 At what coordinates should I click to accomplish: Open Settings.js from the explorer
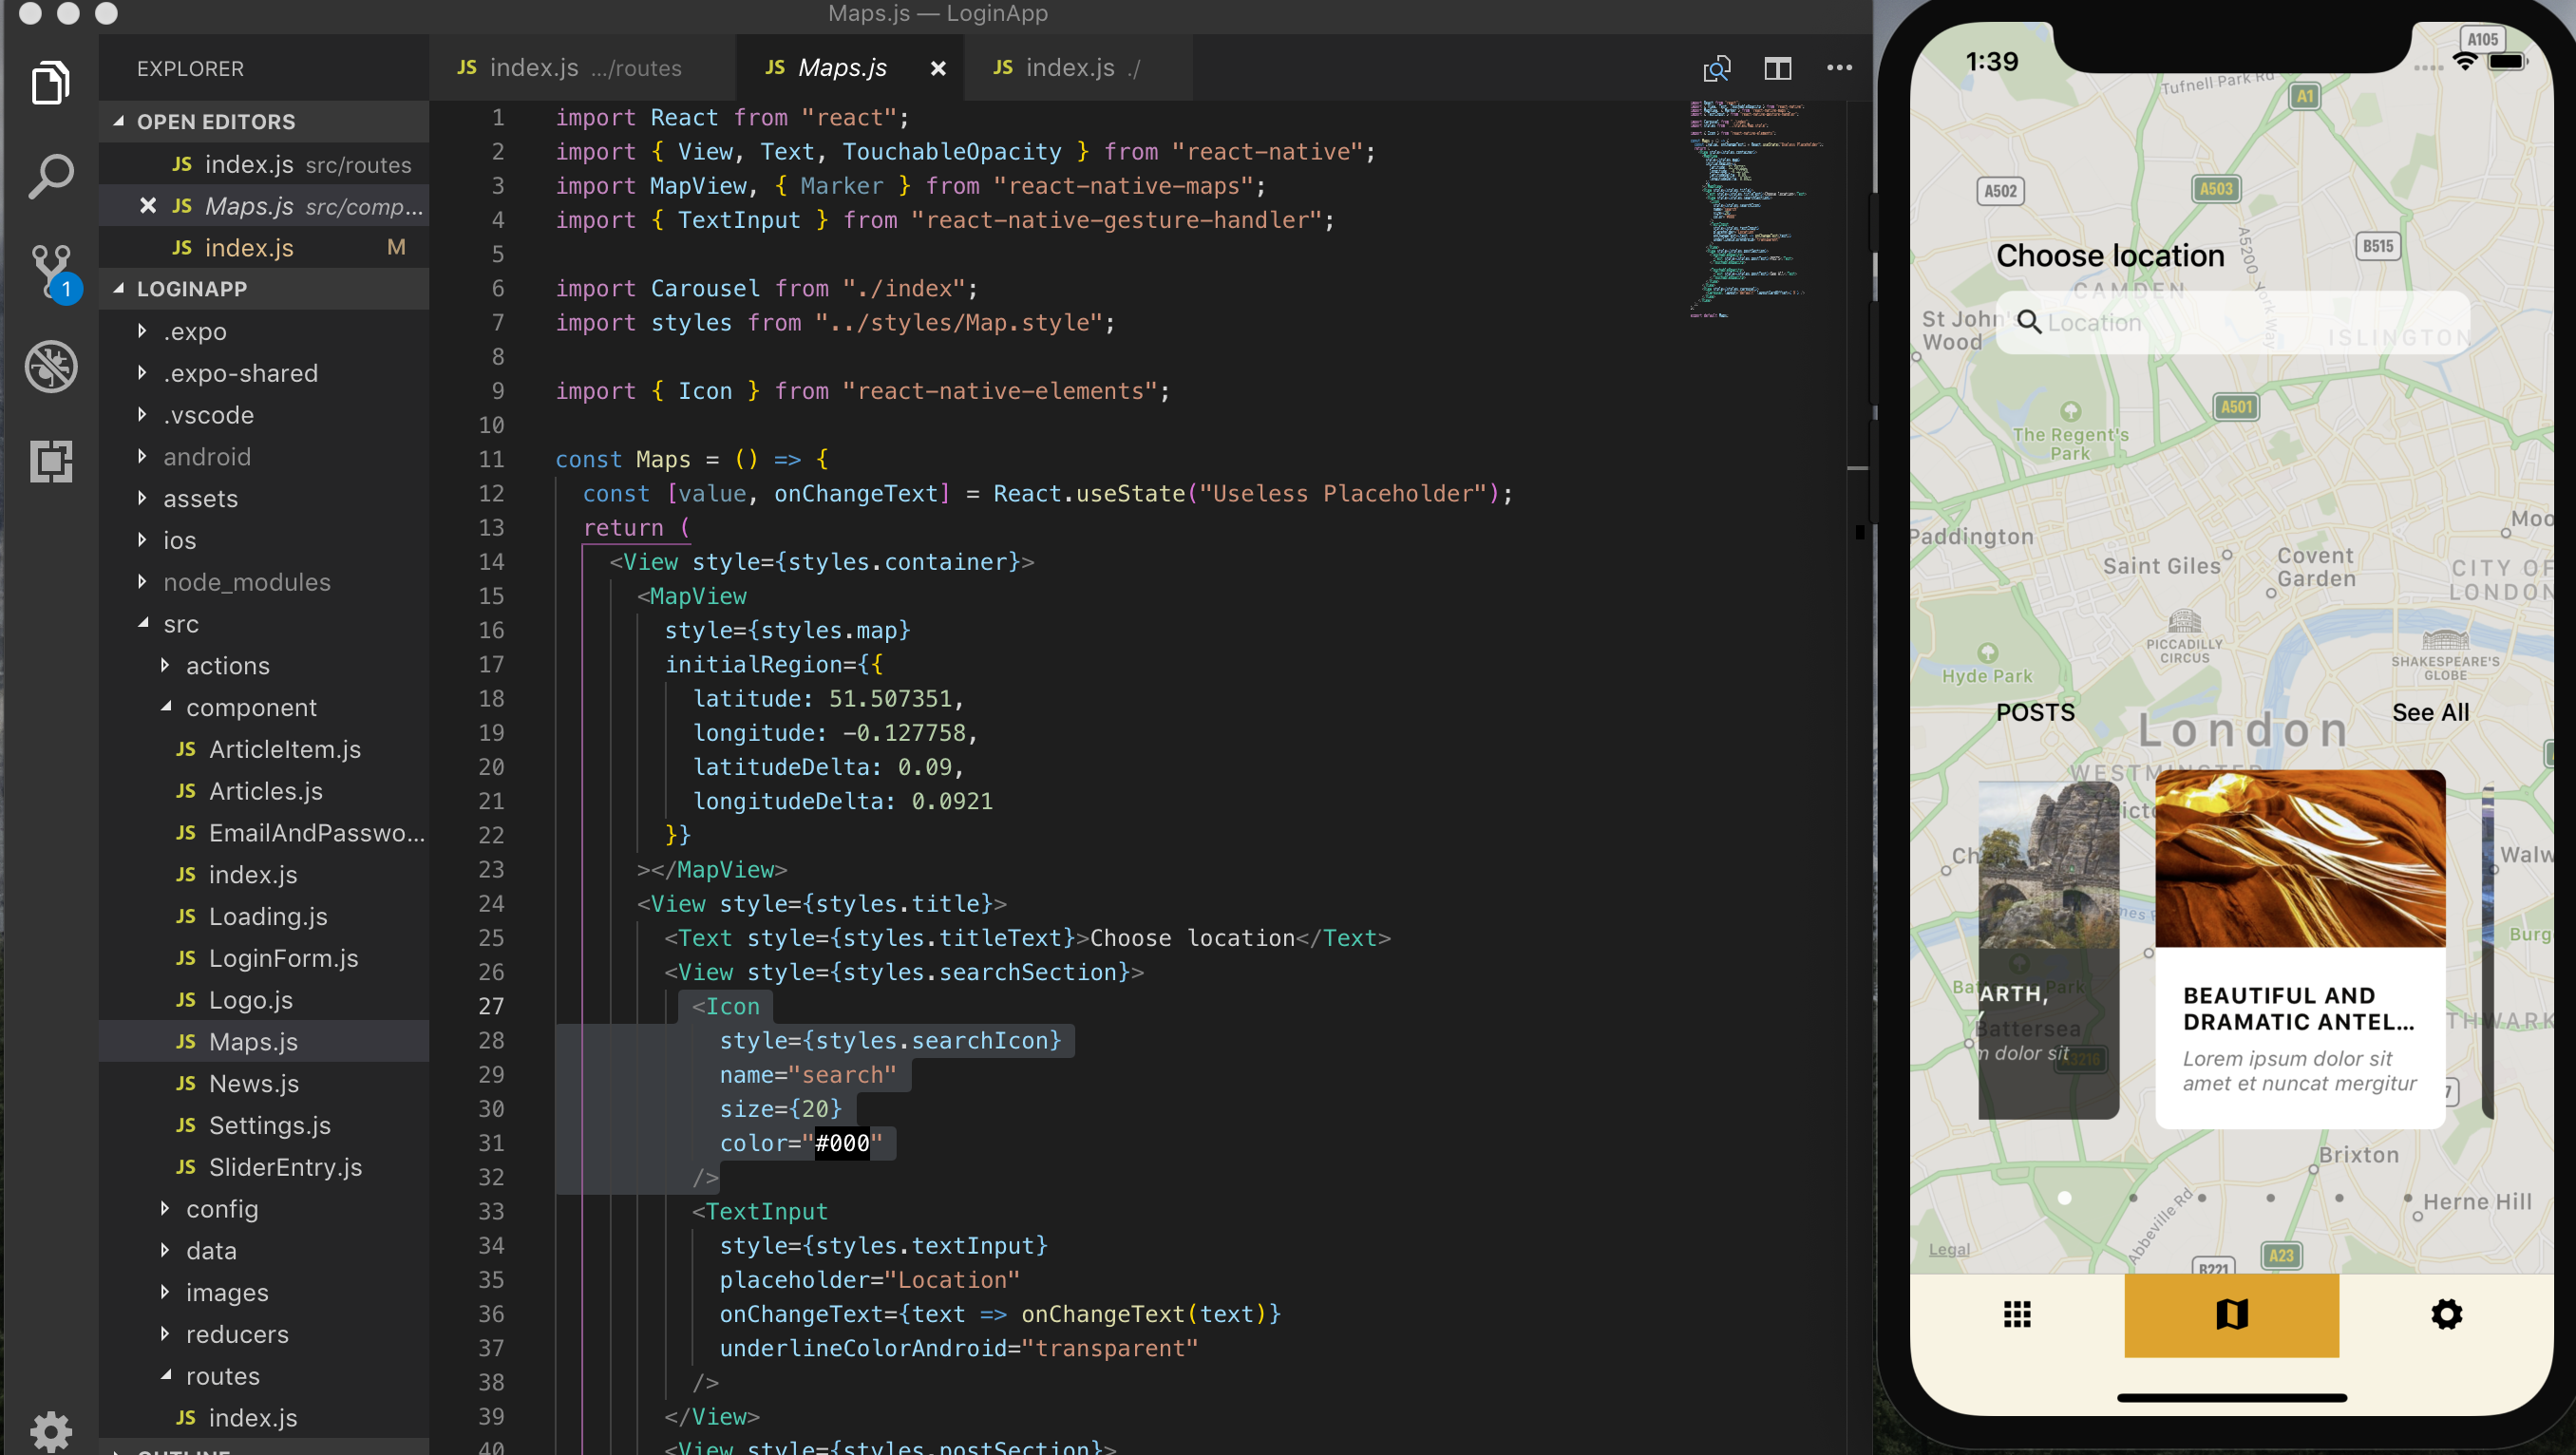[x=270, y=1125]
